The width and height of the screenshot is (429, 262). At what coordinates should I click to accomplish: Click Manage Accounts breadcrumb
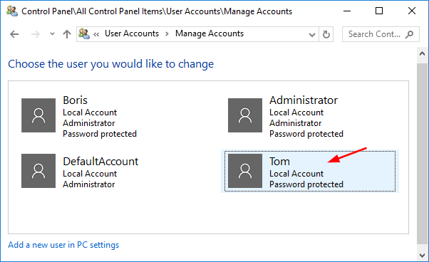click(x=210, y=33)
